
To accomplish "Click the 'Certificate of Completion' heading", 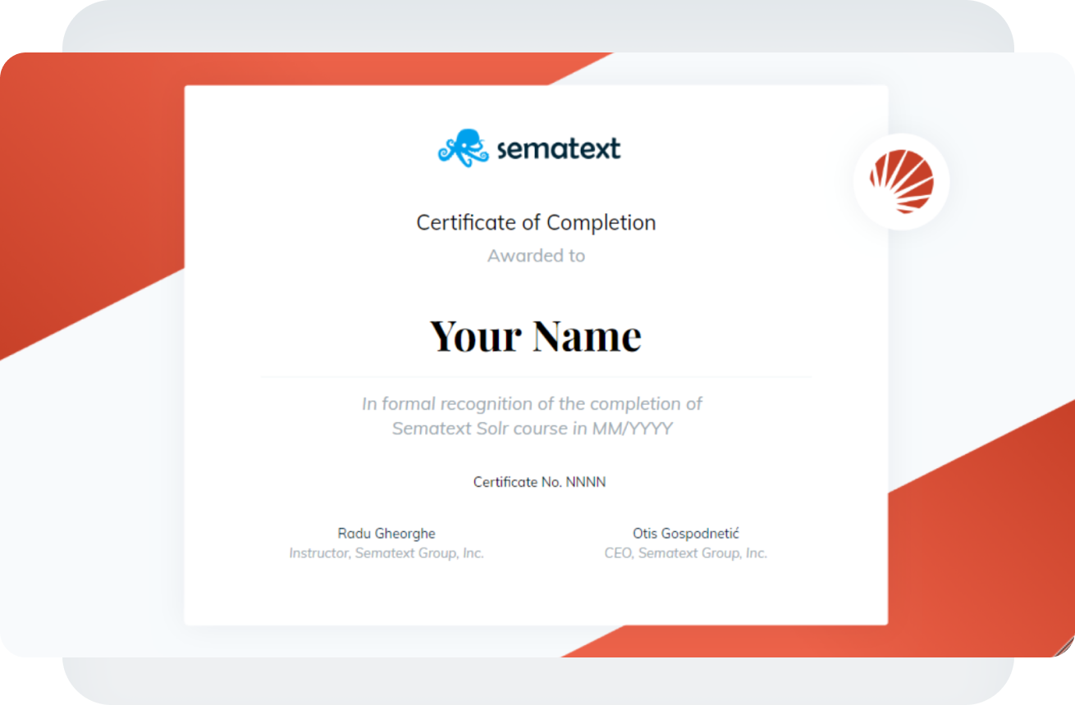I will pyautogui.click(x=536, y=222).
